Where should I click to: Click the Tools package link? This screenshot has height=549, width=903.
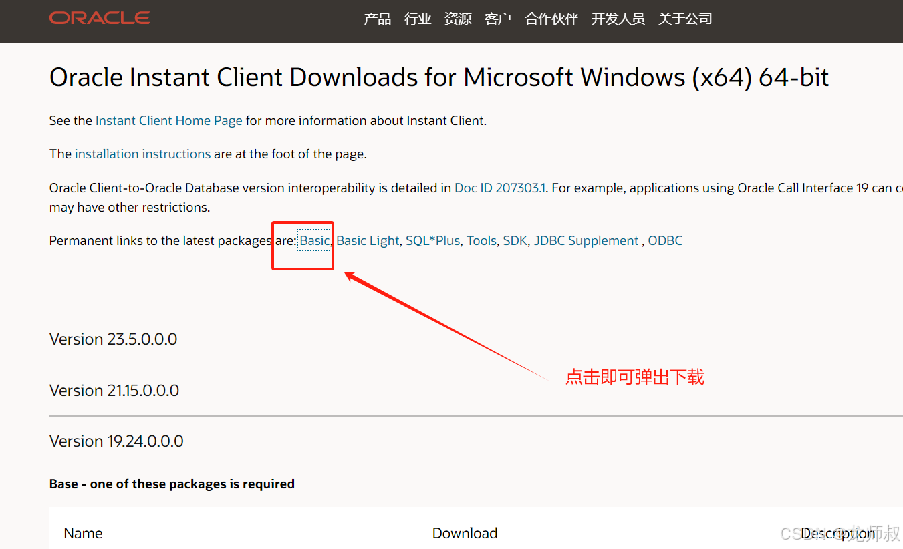click(x=481, y=240)
